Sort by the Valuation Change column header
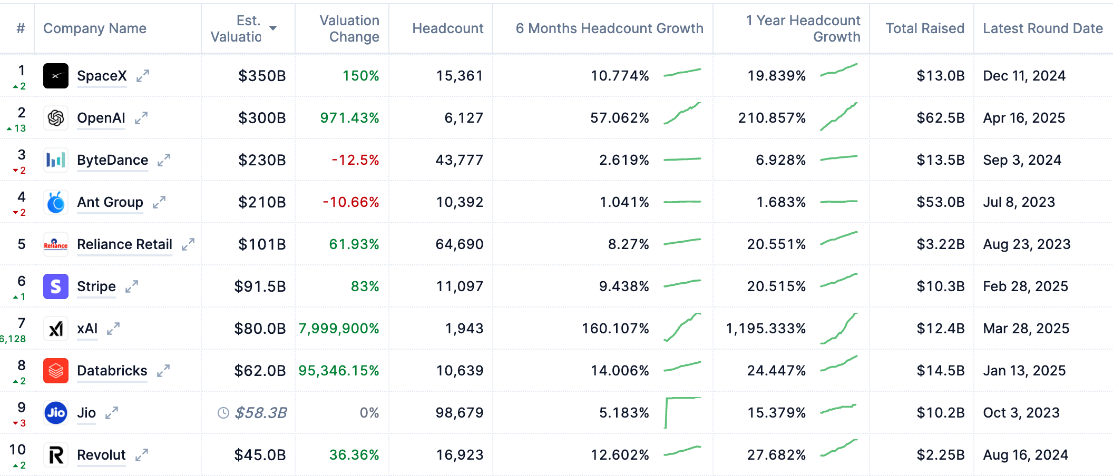This screenshot has width=1113, height=476. pyautogui.click(x=349, y=28)
